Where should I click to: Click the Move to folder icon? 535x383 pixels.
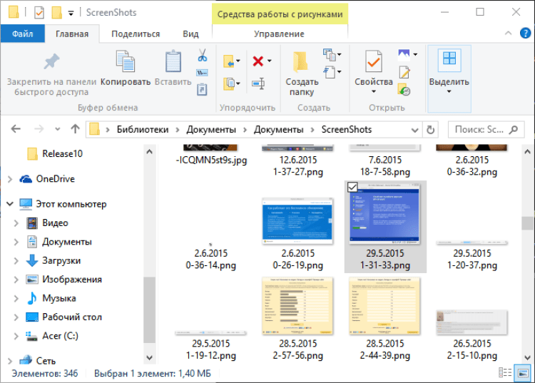point(228,61)
